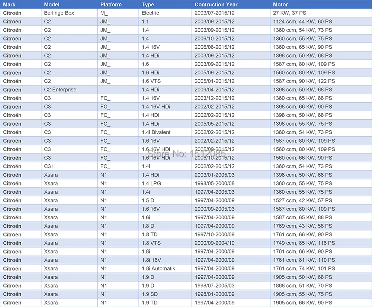Select the 'Platform' column header
Viewport: 372px width, 307px height.
(118, 4)
